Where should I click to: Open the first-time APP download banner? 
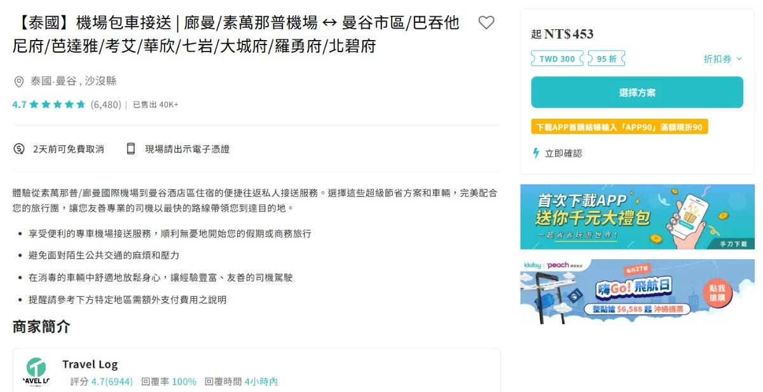(x=637, y=217)
